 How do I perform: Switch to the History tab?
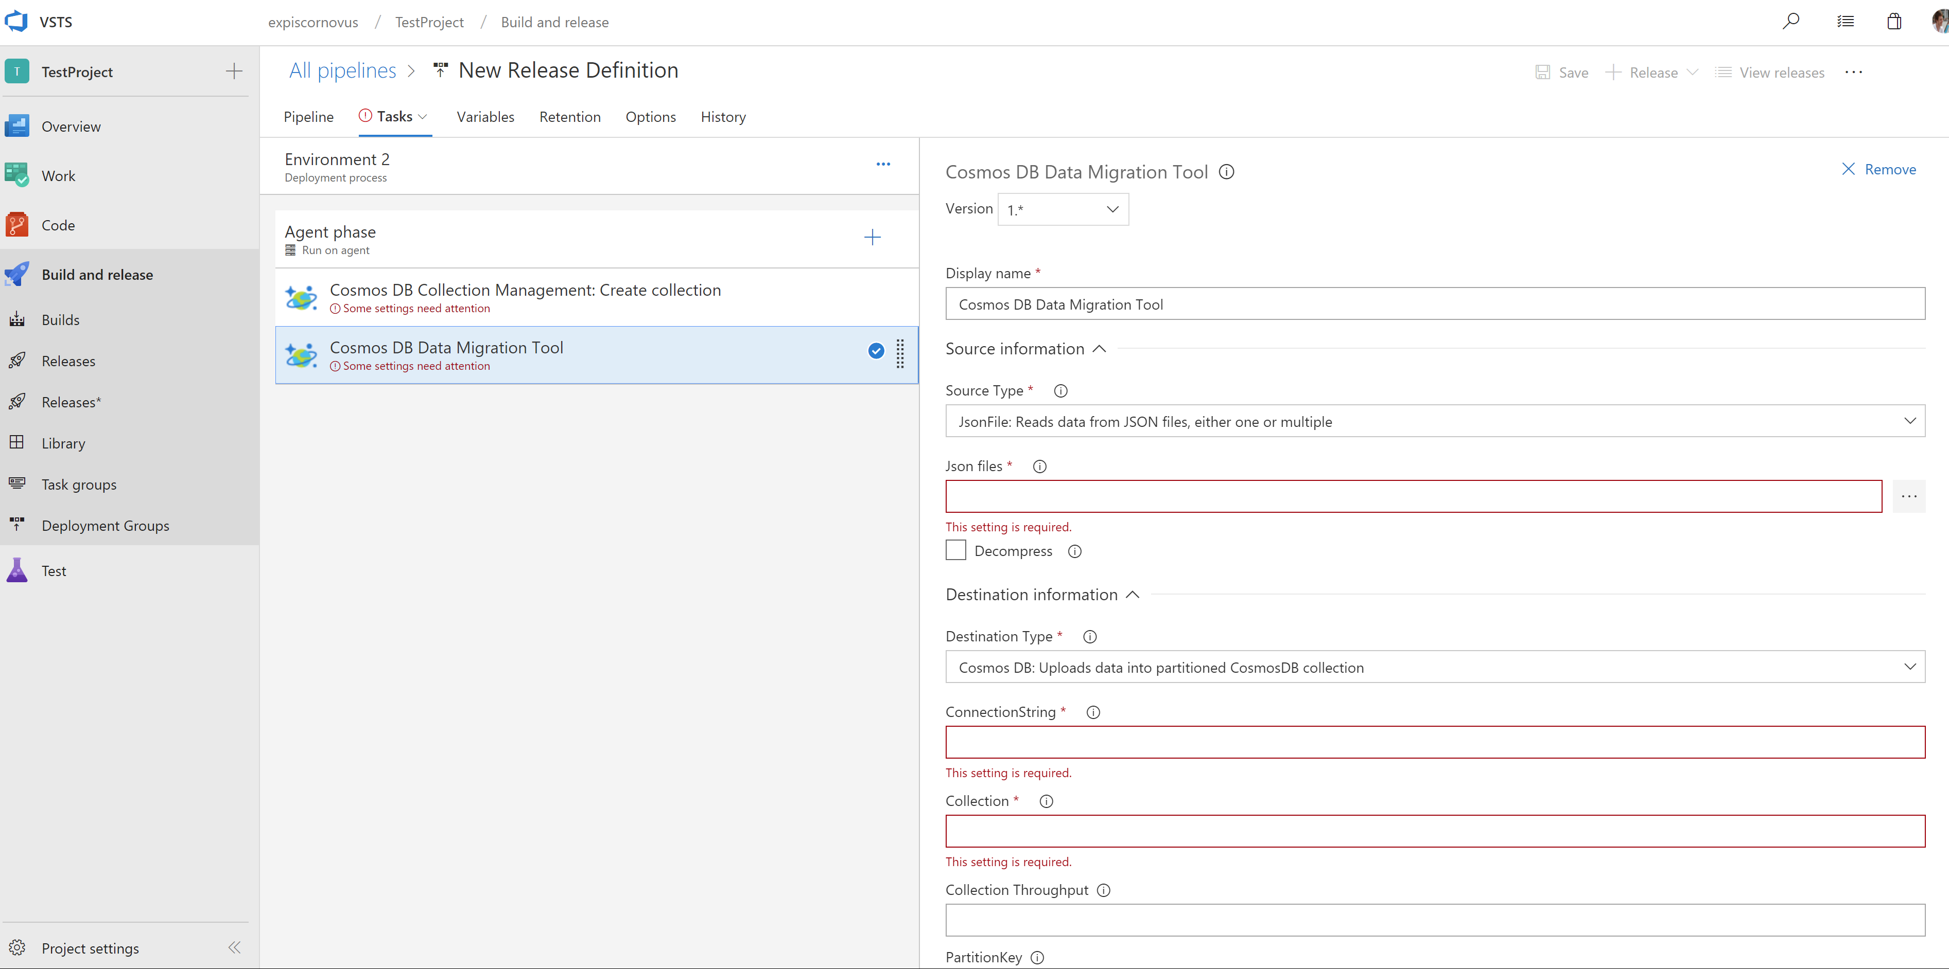click(x=723, y=116)
